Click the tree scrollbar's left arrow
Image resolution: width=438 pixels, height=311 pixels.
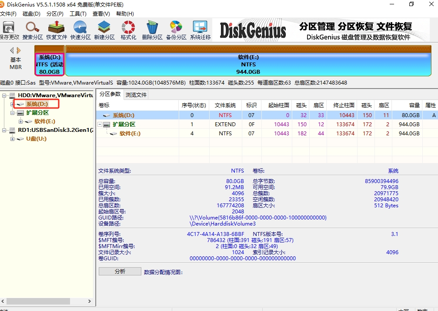(3, 301)
